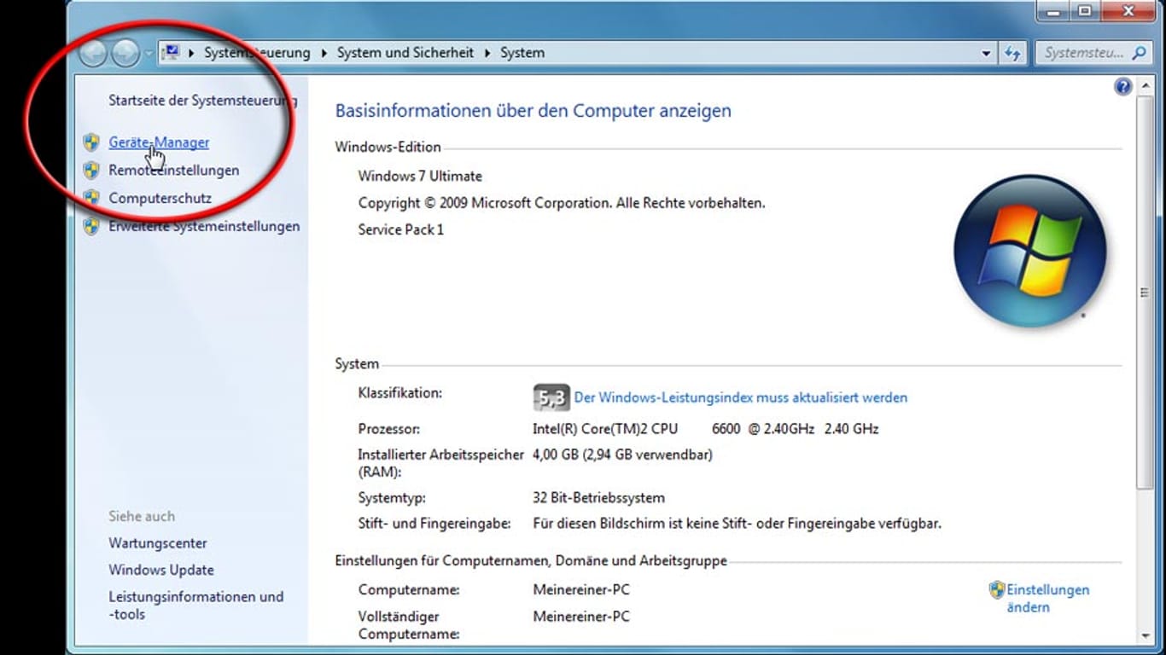Screen dimensions: 1166x655
Task: Open Leistungsinformationen und -tools link
Action: tap(196, 606)
